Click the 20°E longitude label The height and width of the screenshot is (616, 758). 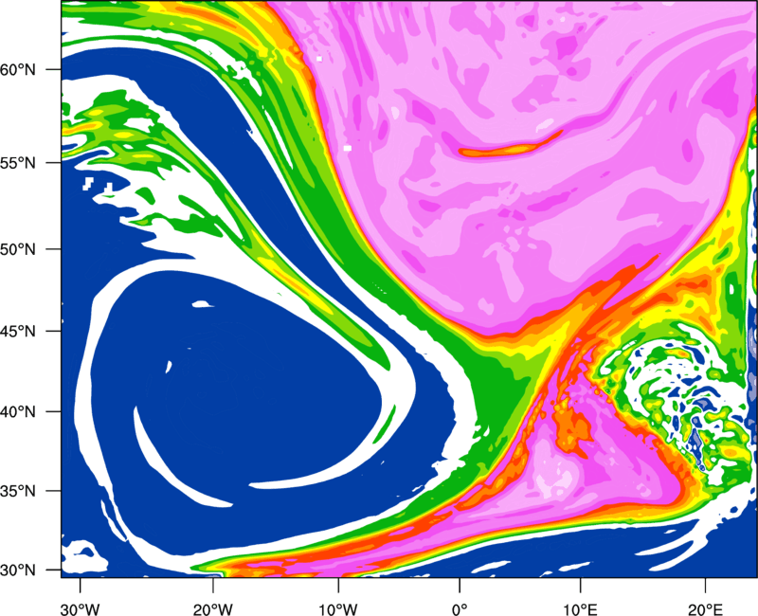[x=705, y=609]
